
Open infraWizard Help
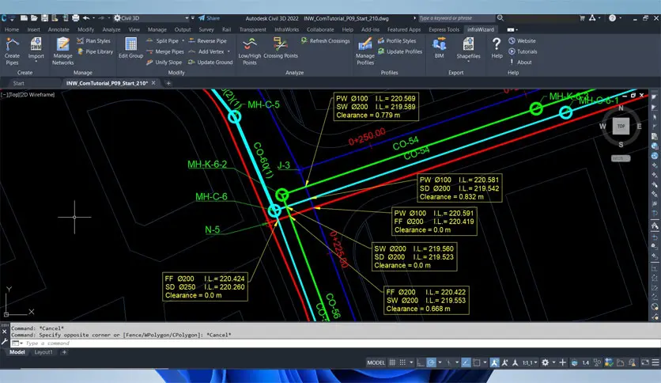497,47
